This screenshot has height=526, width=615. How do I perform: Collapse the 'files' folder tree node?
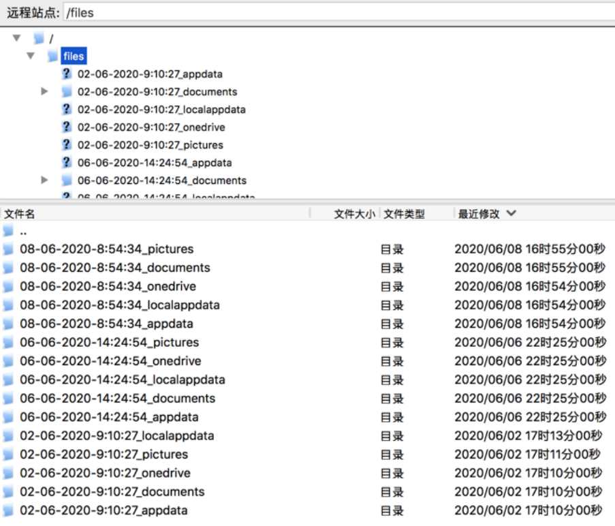click(x=31, y=56)
